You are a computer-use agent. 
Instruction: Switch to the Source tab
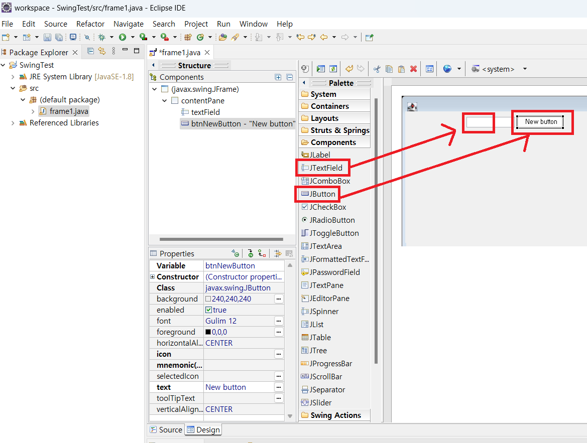pyautogui.click(x=166, y=430)
